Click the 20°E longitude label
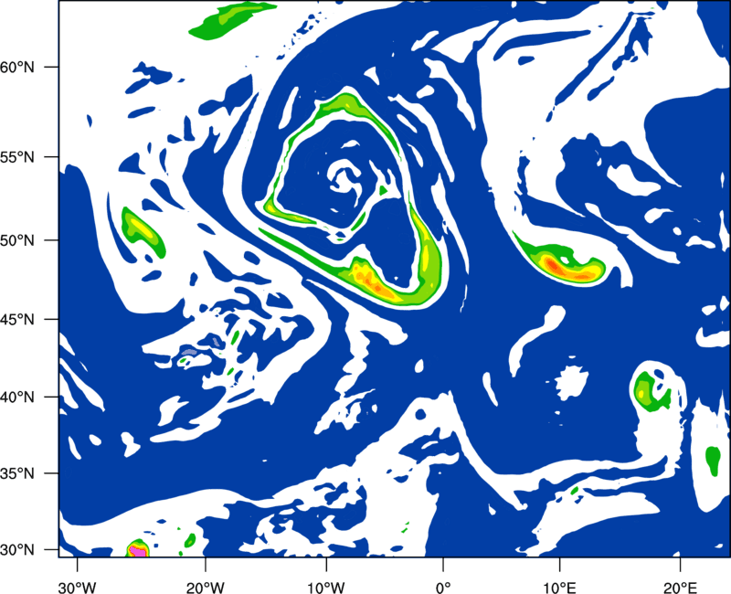 point(680,588)
